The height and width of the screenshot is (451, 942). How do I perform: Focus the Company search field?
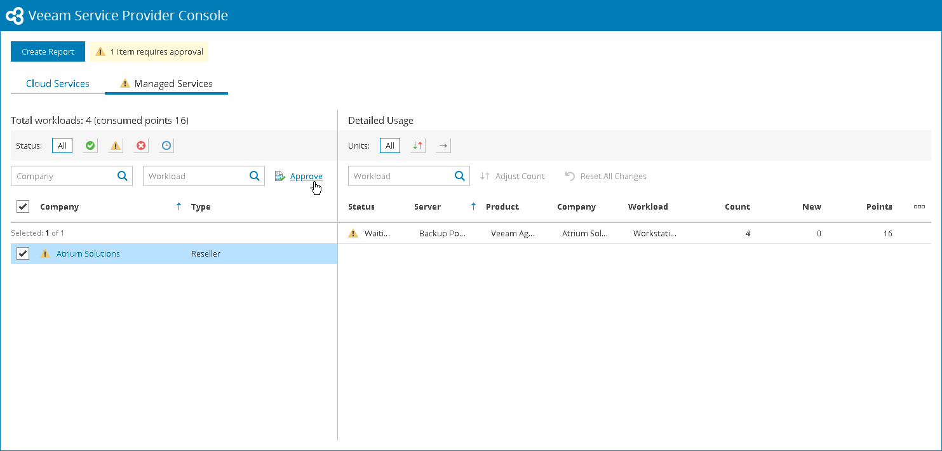click(72, 176)
